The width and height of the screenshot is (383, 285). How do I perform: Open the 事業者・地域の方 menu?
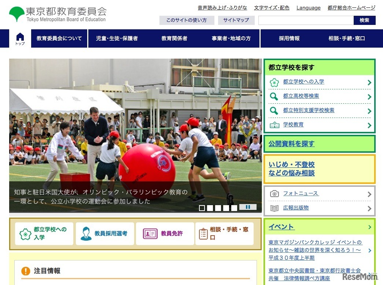(x=231, y=38)
